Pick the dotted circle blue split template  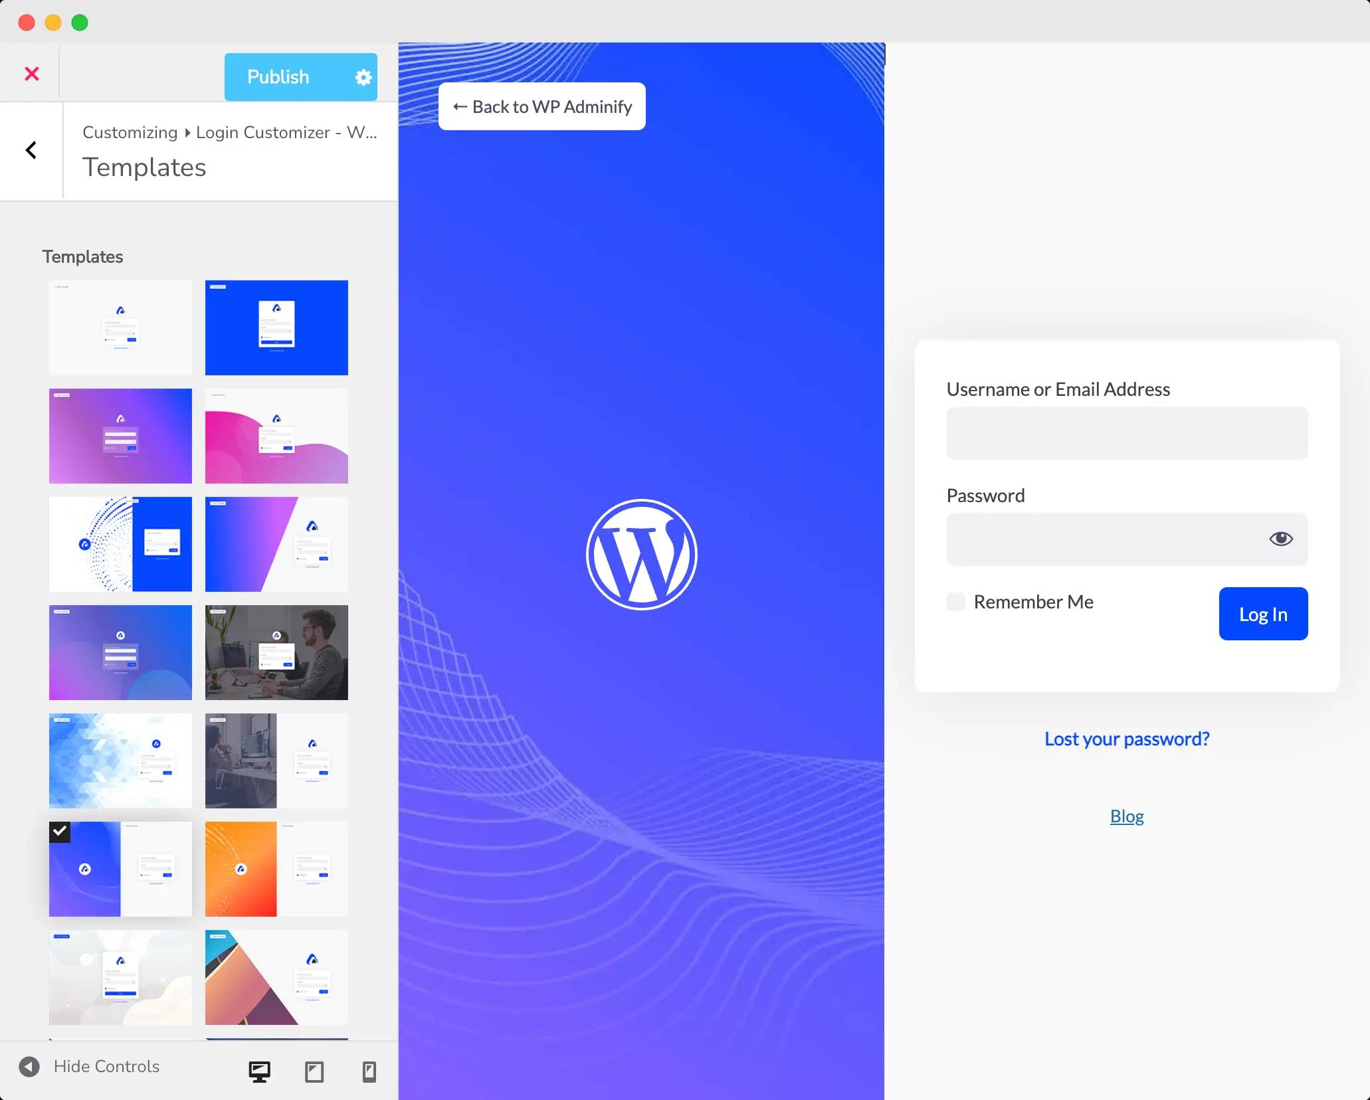[120, 544]
